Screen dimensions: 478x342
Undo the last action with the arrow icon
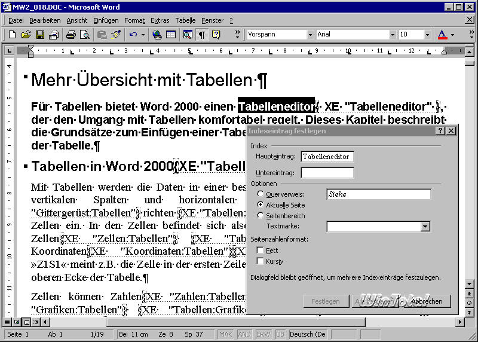tap(133, 35)
